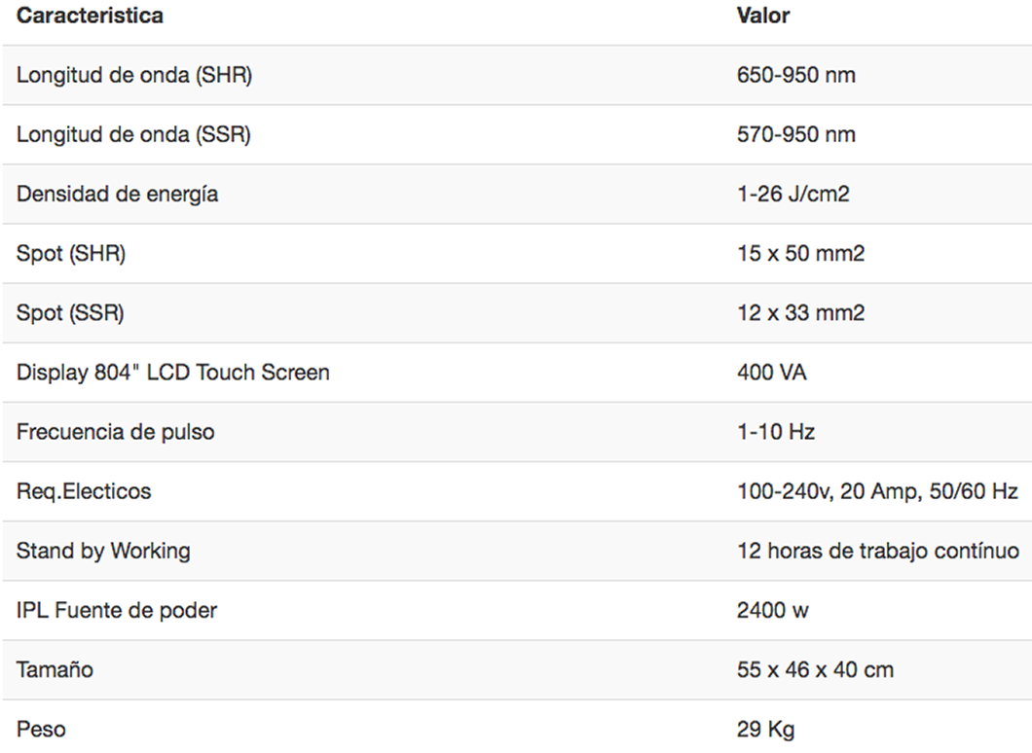
Task: Click the 12 horas de trabajo contínuo value
Action: pos(878,551)
